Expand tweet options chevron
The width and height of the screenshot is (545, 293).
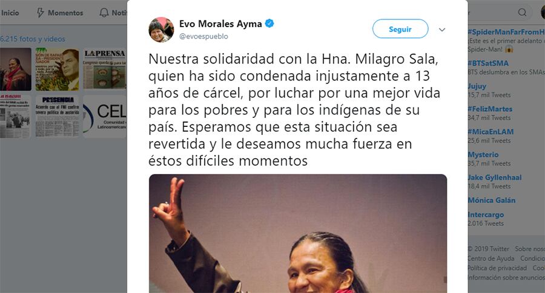click(x=442, y=30)
